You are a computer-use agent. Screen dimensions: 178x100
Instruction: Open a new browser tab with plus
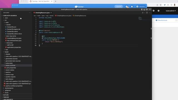tap(56, 1)
